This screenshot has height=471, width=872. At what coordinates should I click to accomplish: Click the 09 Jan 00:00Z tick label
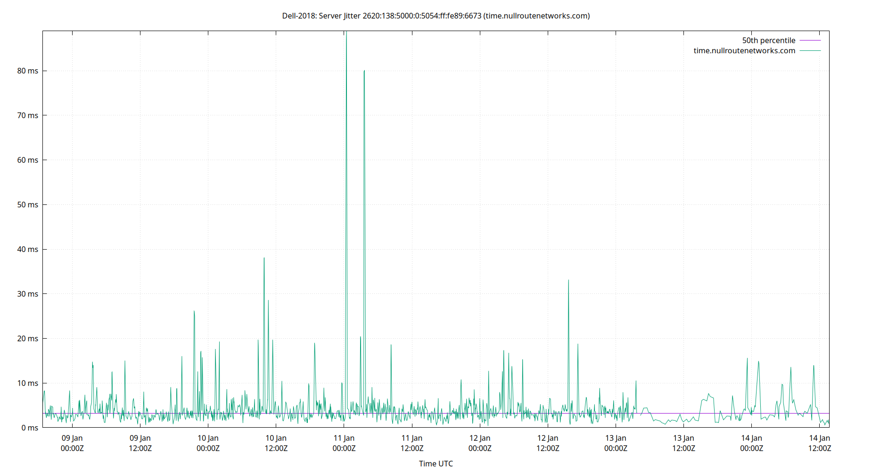(x=72, y=443)
